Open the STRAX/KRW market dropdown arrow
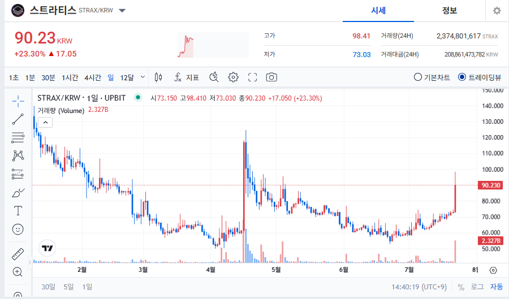Image resolution: width=509 pixels, height=299 pixels. tap(122, 11)
